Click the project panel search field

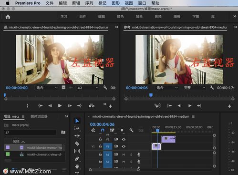pos(30,132)
